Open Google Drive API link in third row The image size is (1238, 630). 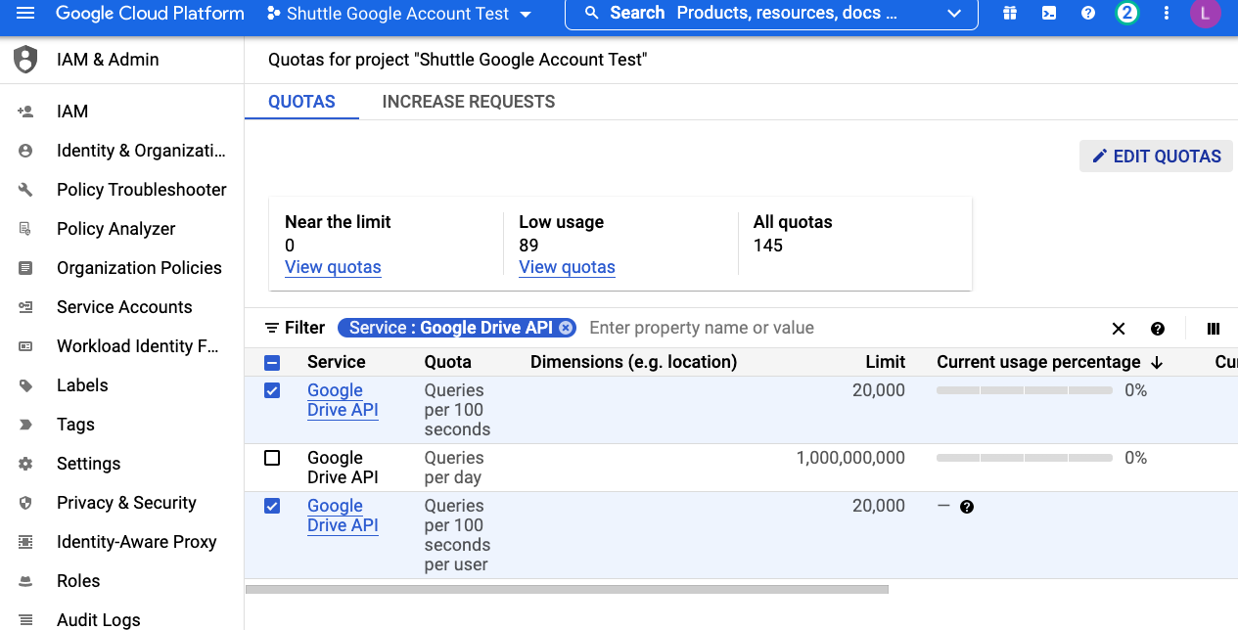343,516
